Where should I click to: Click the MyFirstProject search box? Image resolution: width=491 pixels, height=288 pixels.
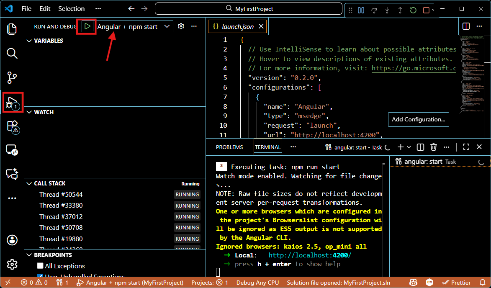coord(249,8)
